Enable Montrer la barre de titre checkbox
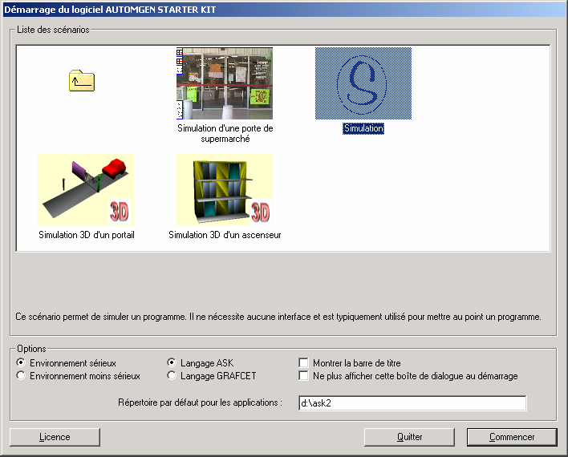 [303, 362]
